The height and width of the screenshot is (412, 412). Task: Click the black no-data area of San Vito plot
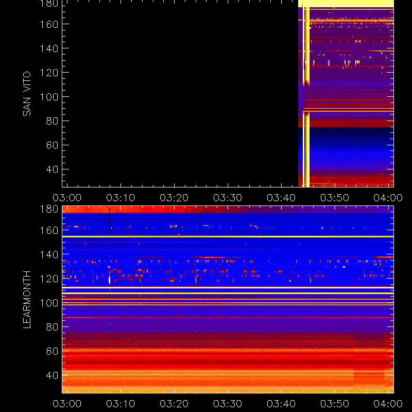point(180,94)
